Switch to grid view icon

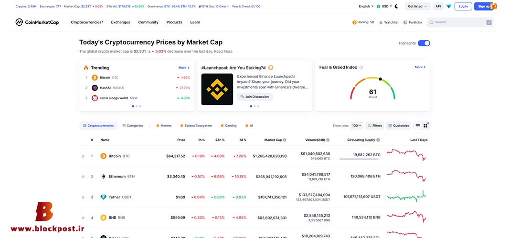click(425, 126)
